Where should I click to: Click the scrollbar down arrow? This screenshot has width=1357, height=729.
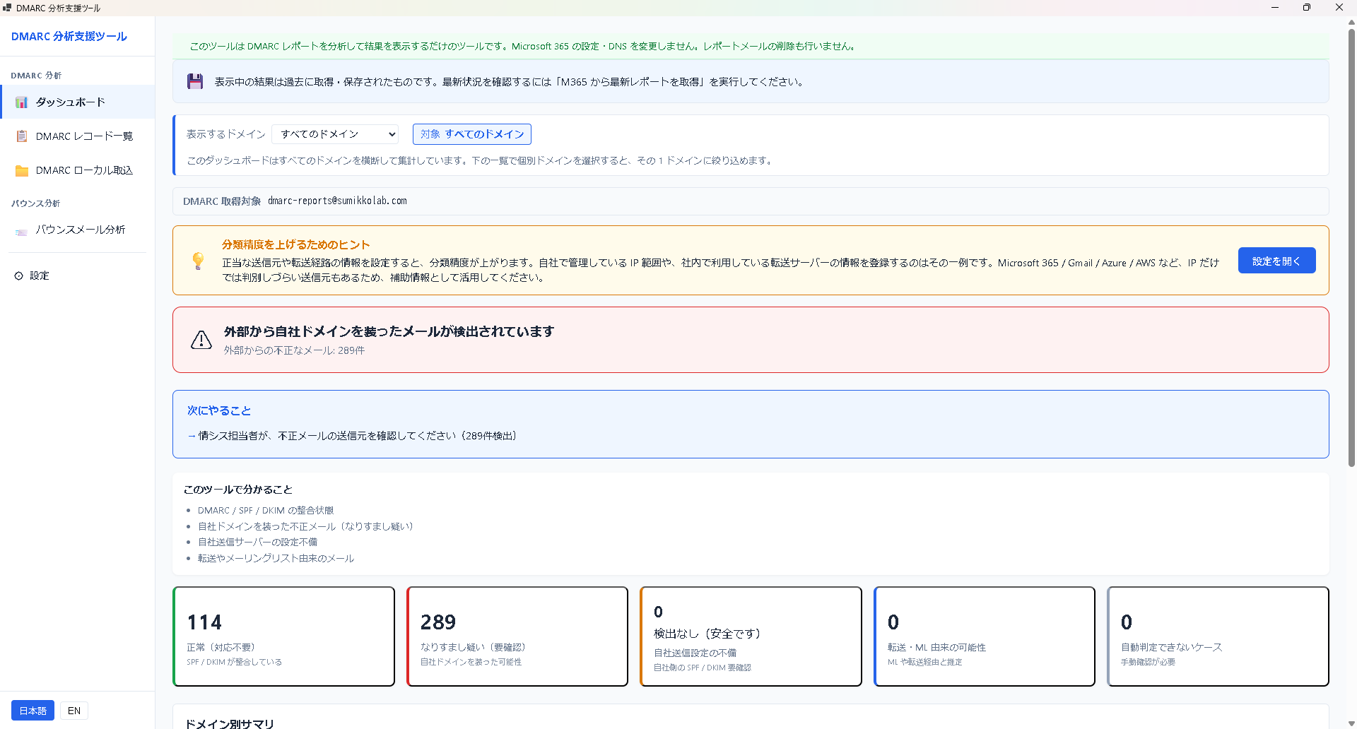coord(1351,723)
